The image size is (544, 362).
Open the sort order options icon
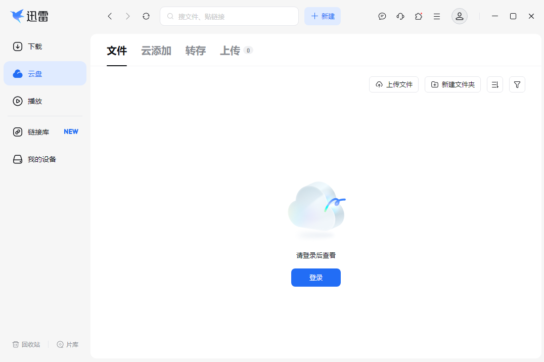pos(495,85)
